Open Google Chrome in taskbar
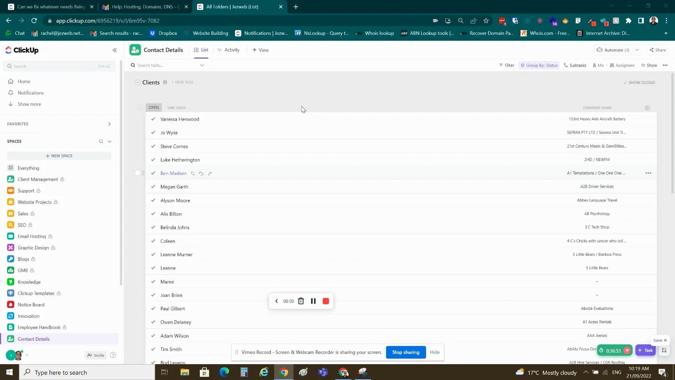Screen dimensions: 675x380 tap(284, 372)
